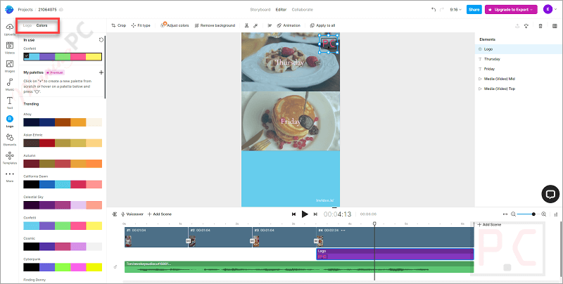
Task: Open the Elements panel in sidebar
Action: 10,139
